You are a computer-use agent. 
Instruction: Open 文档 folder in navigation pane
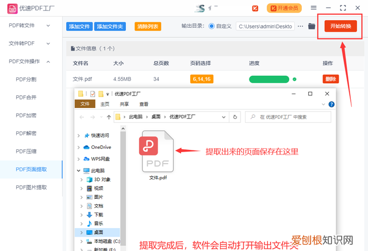tap(98, 206)
